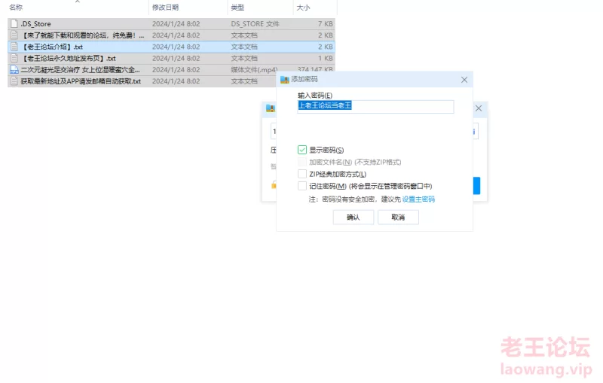Viewport: 603px width, 383px height.
Task: Select 获取最新地址及APP请发邮箱自动获取.txt file name
Action: click(x=81, y=81)
